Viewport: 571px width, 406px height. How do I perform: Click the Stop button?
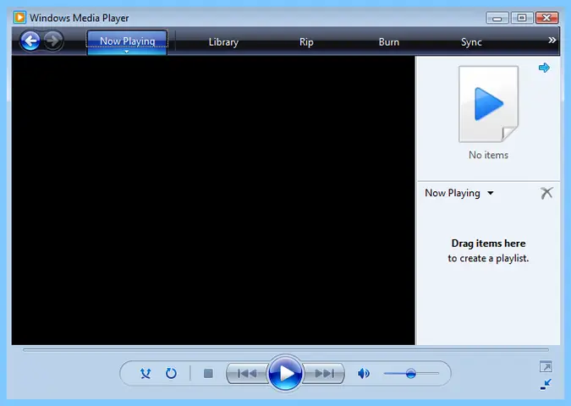[x=208, y=373]
